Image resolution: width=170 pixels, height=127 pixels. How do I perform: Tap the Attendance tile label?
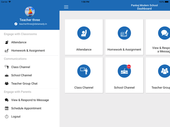(x=84, y=50)
